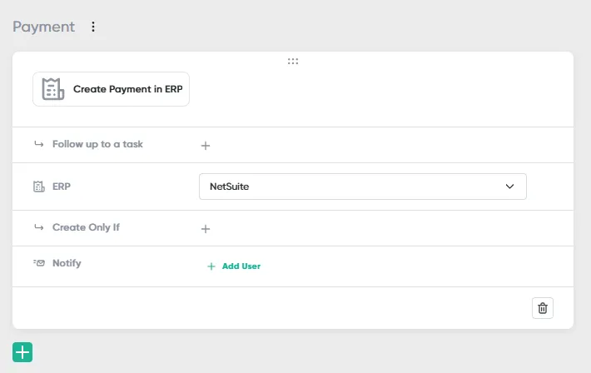Click the Create Only If arrow icon
Screen dimensions: 591x373
point(39,227)
